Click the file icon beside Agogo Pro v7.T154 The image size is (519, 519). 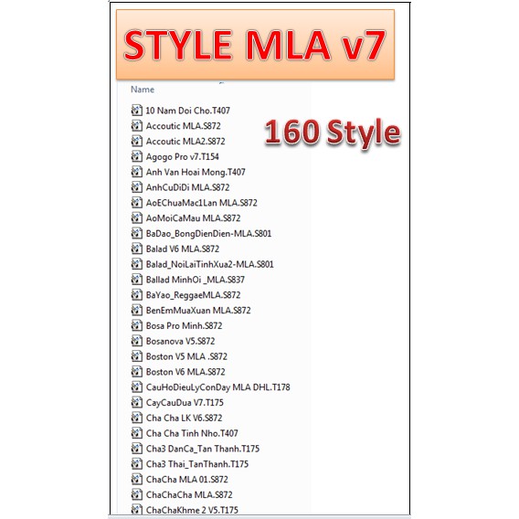137,156
